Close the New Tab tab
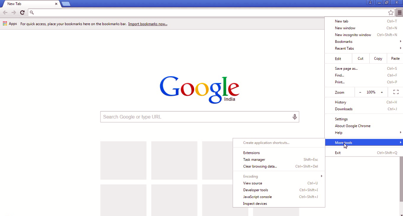Screen dimensions: 403x216 pyautogui.click(x=56, y=4)
